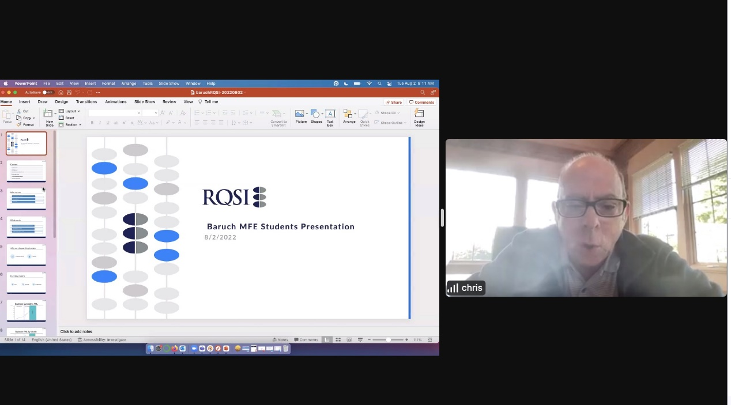Click the Home icon in title bar
Screen dimensions: 731x405
pyautogui.click(x=61, y=92)
